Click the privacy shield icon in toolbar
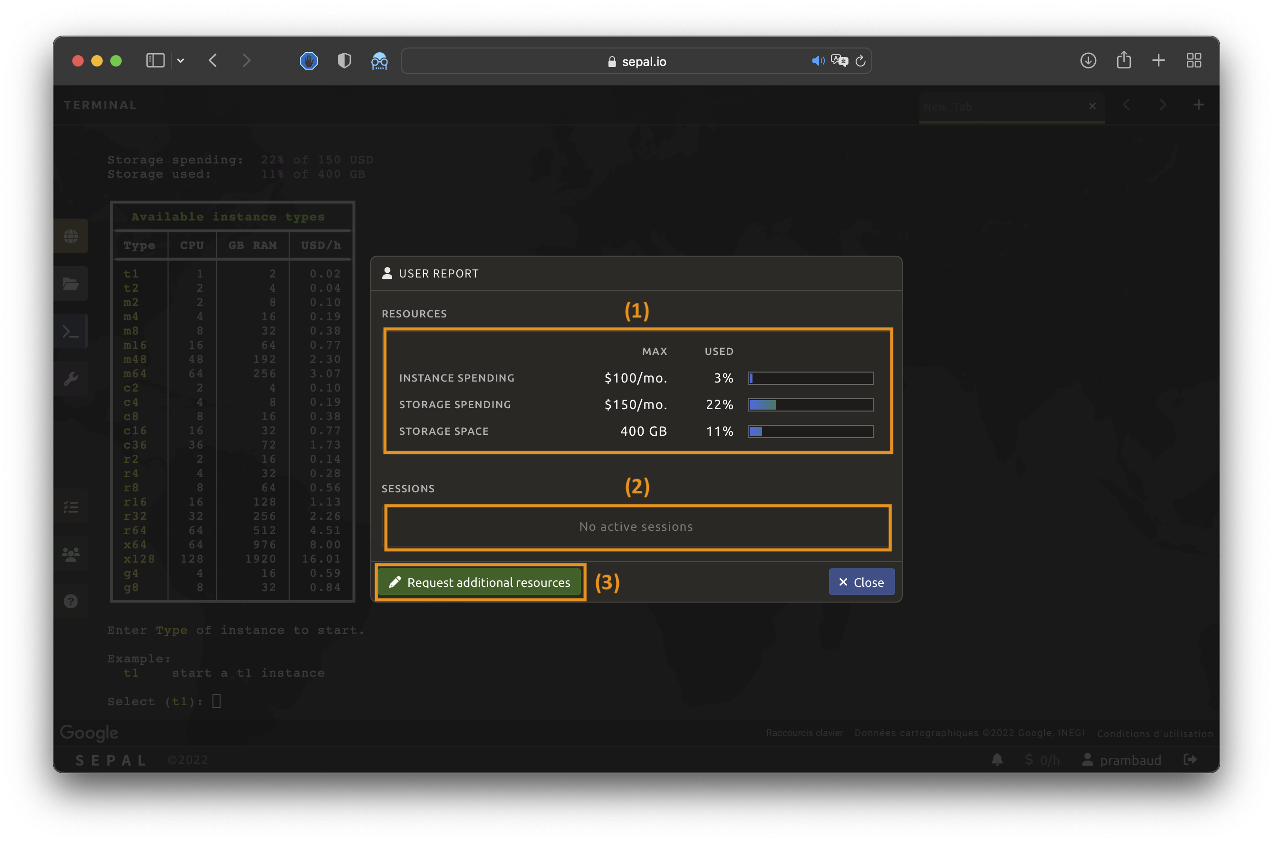This screenshot has width=1273, height=843. point(344,61)
